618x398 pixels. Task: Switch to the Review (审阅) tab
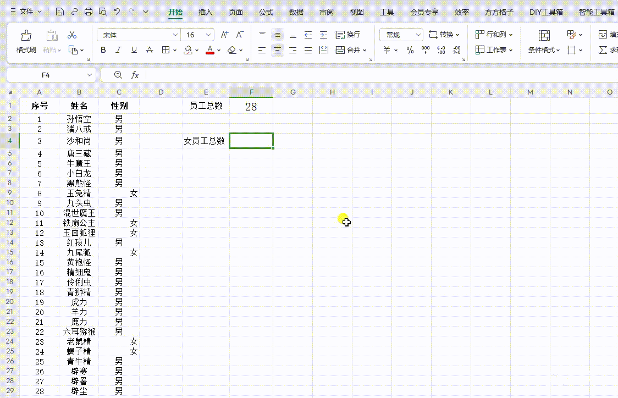(327, 12)
